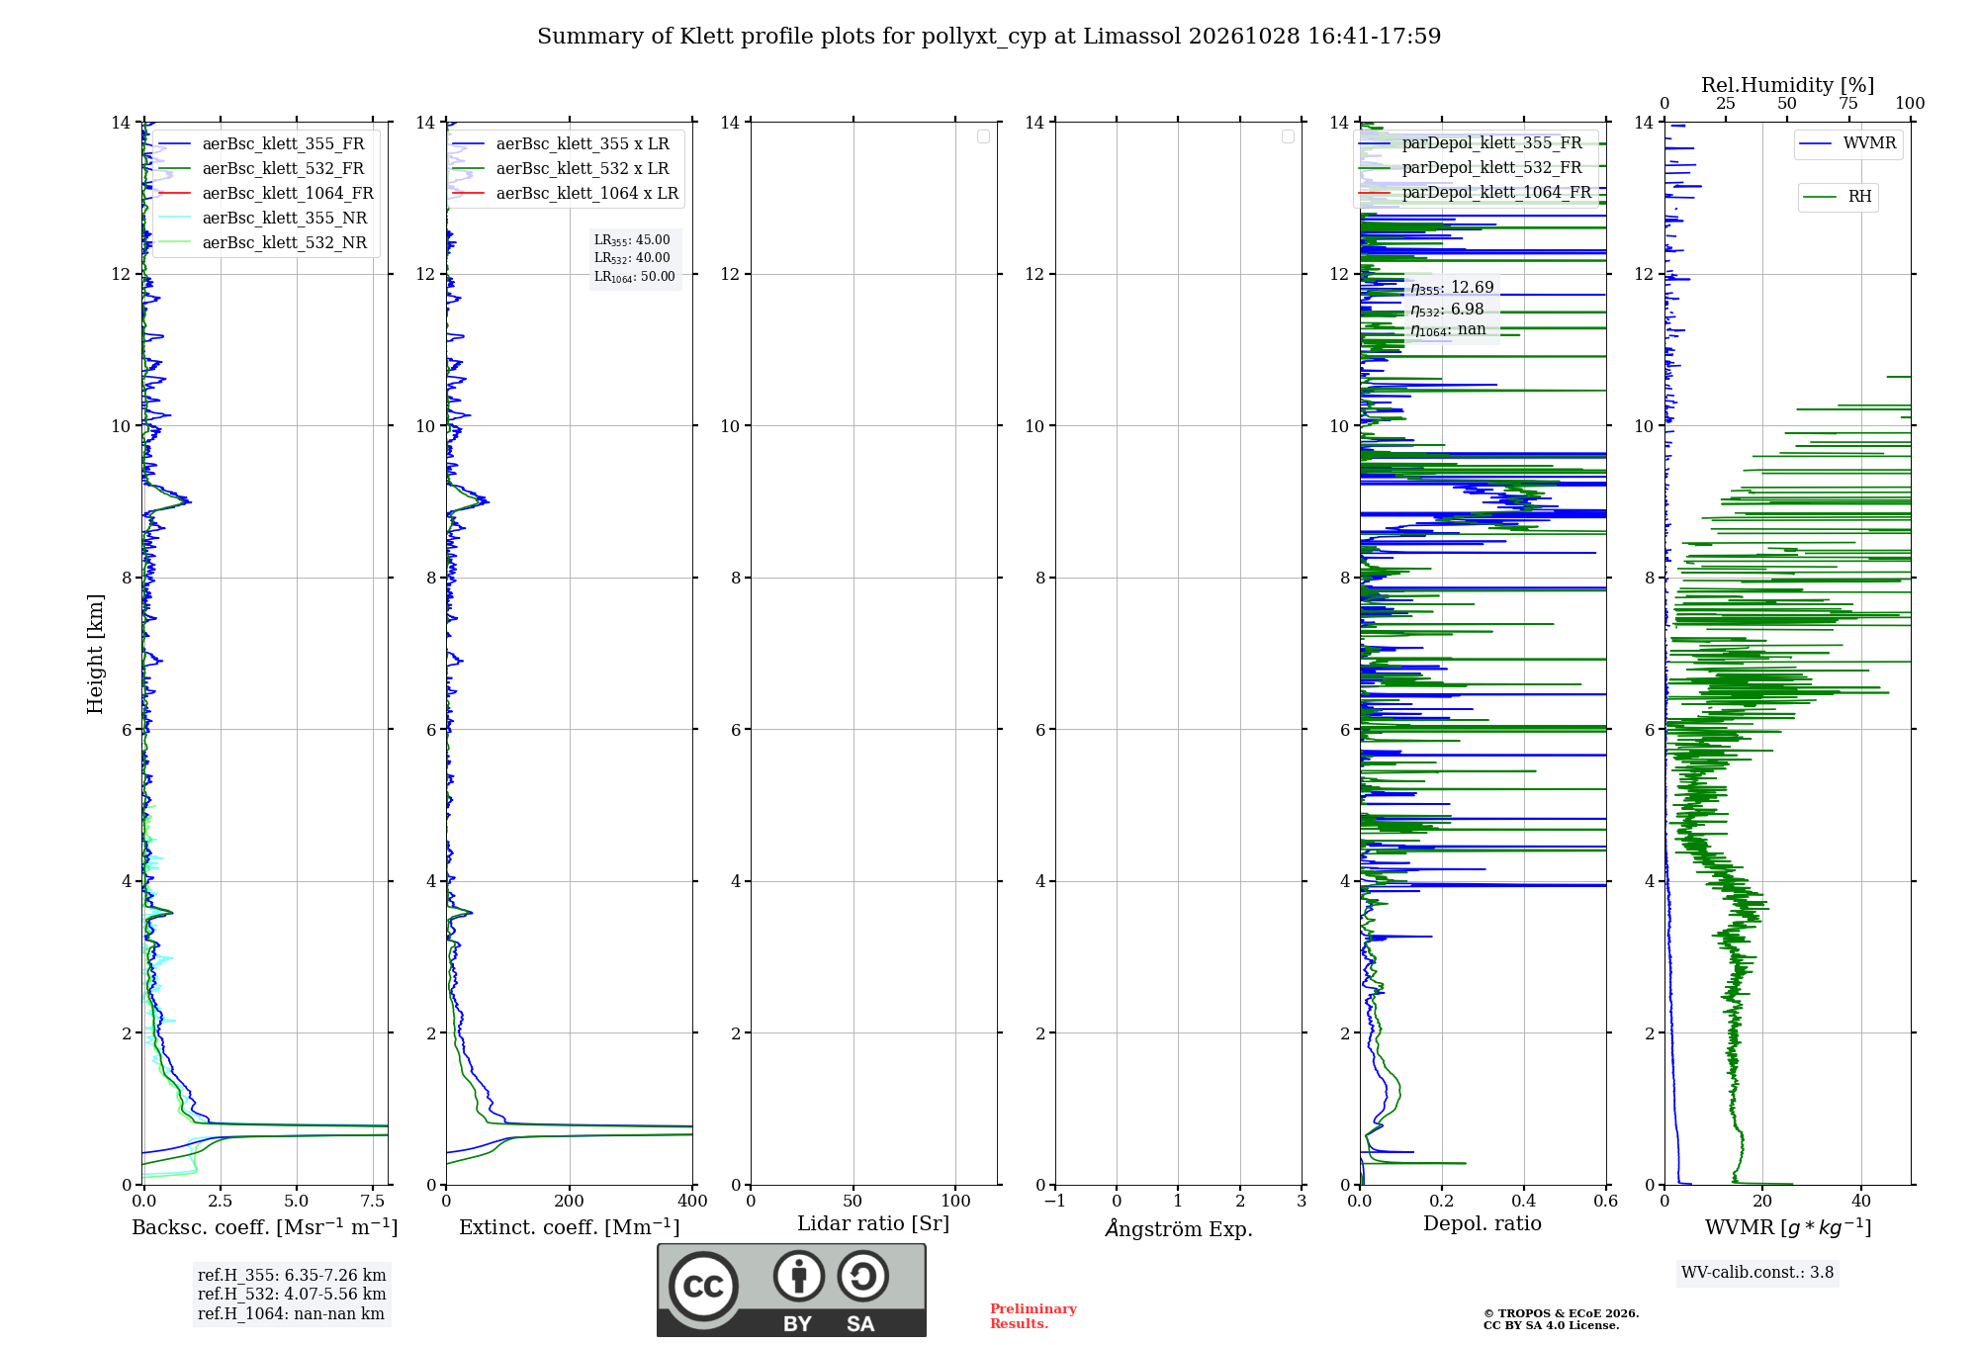Viewport: 1978px width, 1345px height.
Task: Click the empty legend box in Lidar ratio plot
Action: (x=983, y=136)
